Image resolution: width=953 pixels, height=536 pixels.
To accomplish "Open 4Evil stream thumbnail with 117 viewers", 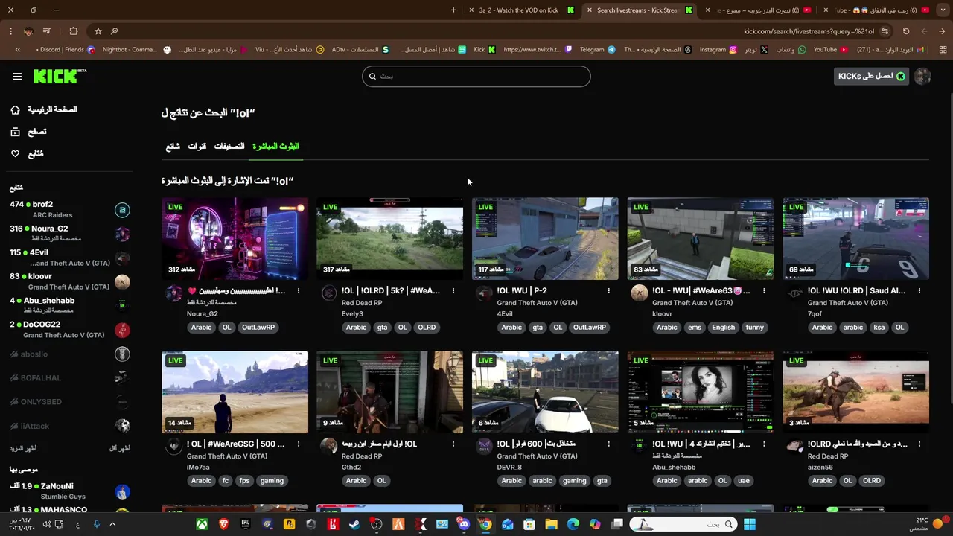I will click(545, 238).
